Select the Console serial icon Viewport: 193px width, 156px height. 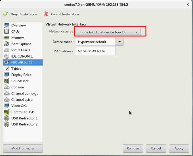point(7,87)
